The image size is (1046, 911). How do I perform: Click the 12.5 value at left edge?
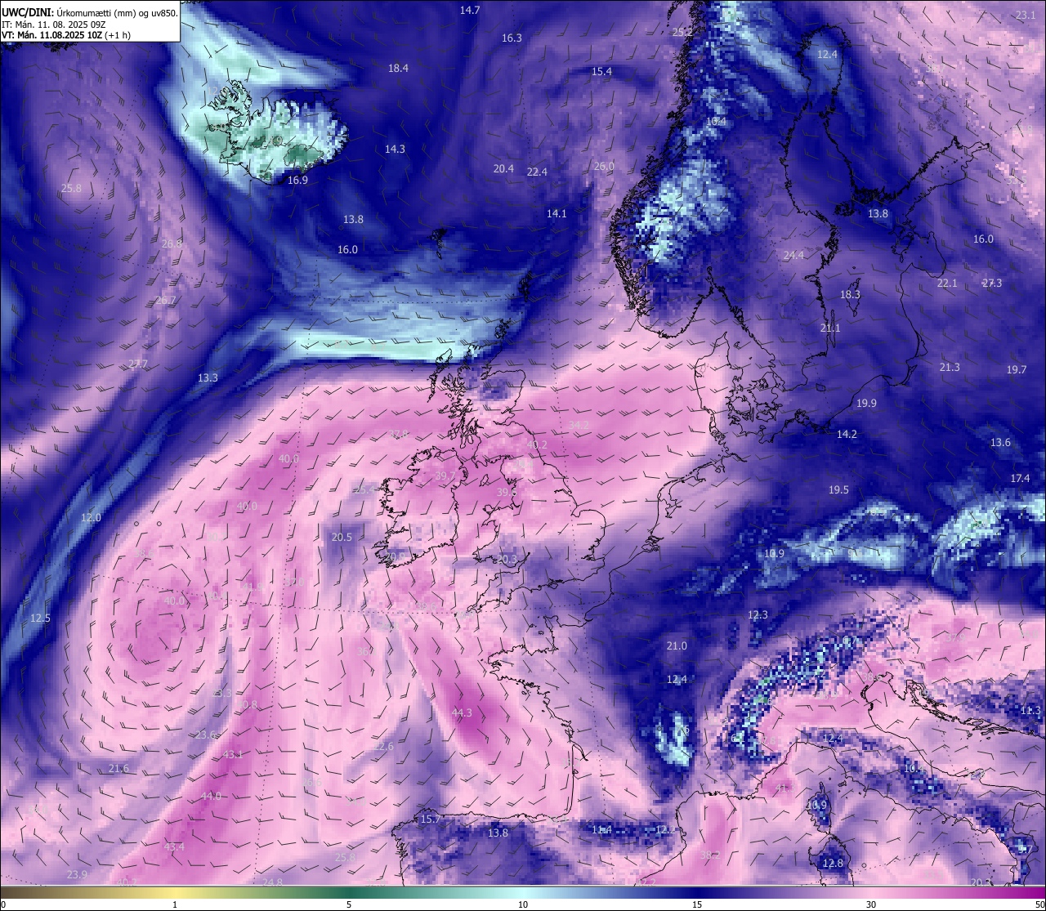click(40, 618)
